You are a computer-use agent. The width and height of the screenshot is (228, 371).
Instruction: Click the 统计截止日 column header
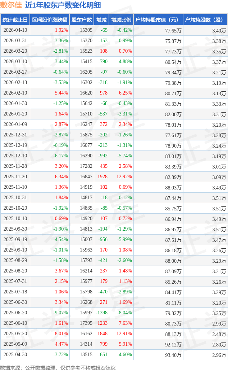tap(15, 20)
